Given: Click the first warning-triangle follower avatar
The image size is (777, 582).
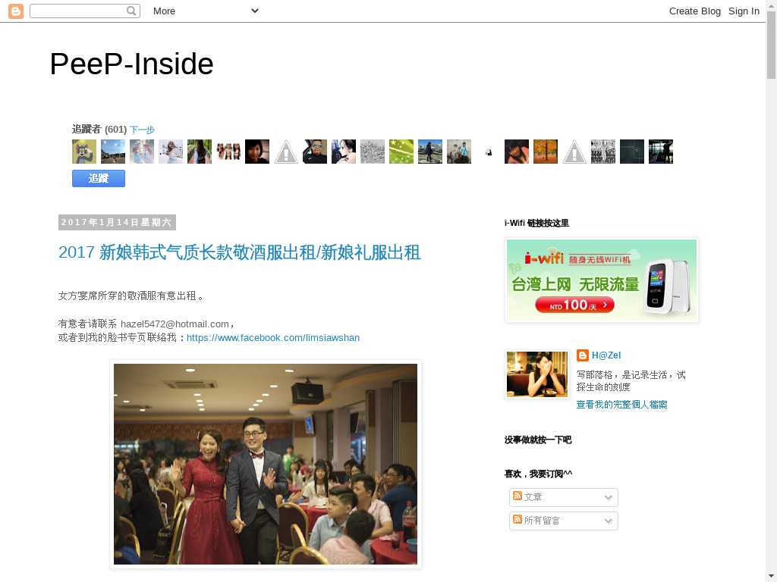Looking at the screenshot, I should (286, 152).
